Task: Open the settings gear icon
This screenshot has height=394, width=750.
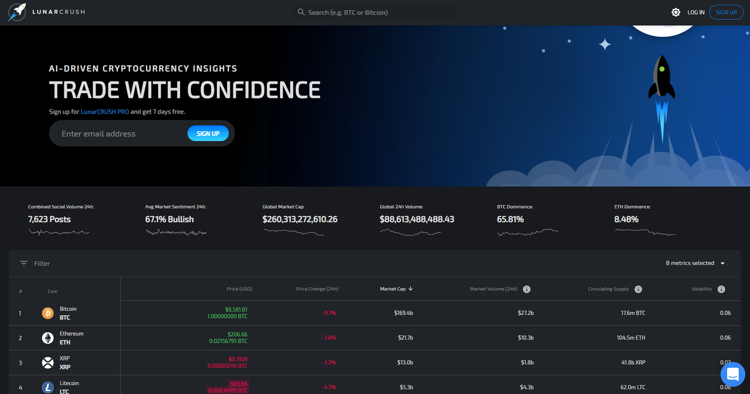Action: point(676,12)
